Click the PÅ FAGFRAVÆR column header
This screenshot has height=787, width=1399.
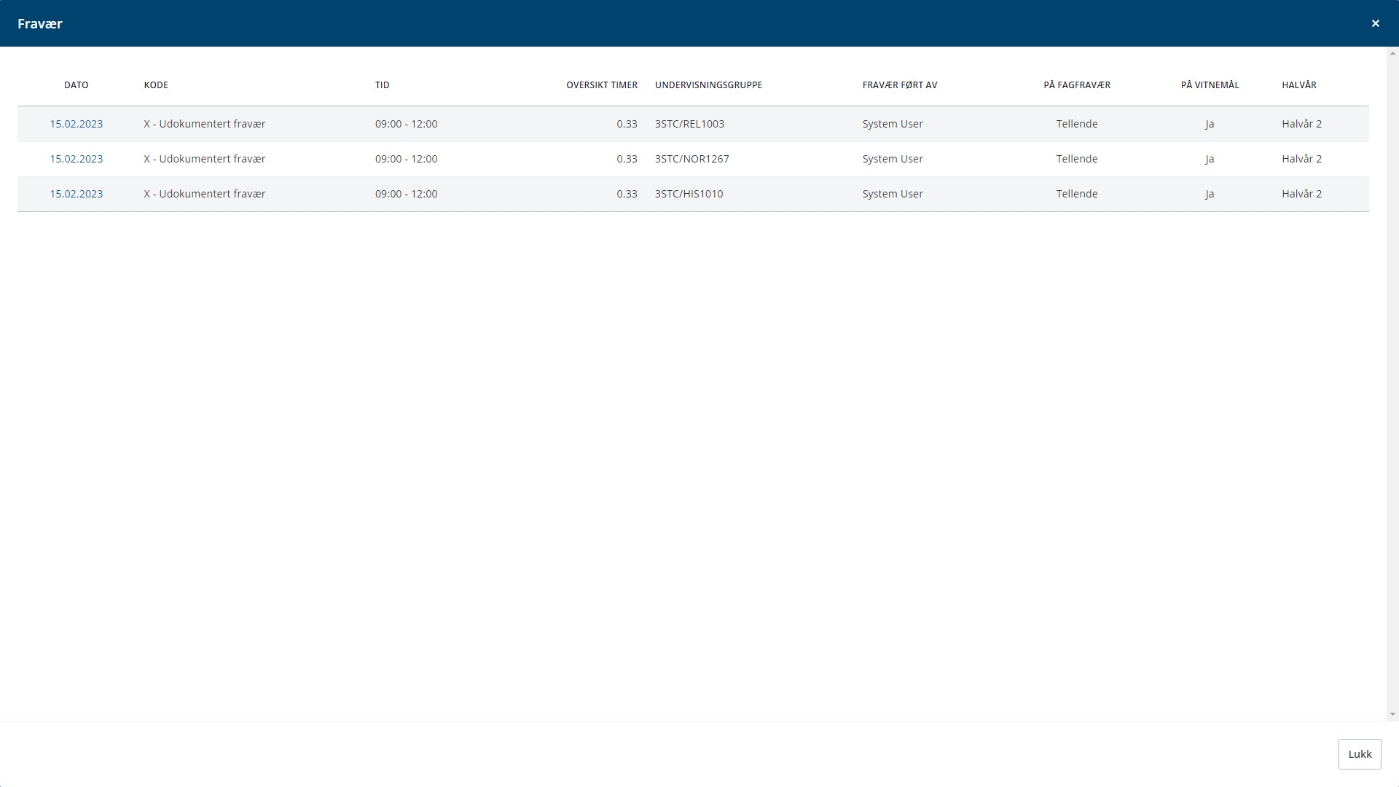click(x=1077, y=85)
